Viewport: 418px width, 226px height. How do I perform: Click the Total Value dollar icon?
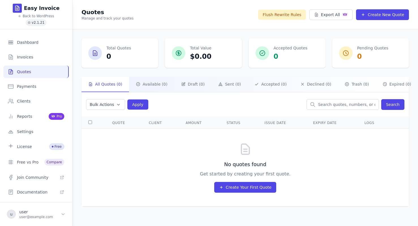(x=179, y=53)
